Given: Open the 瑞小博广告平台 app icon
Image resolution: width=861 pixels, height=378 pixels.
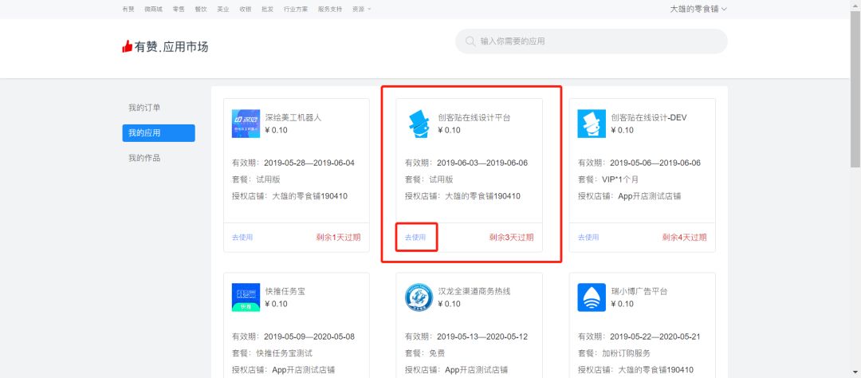Looking at the screenshot, I should [x=592, y=297].
